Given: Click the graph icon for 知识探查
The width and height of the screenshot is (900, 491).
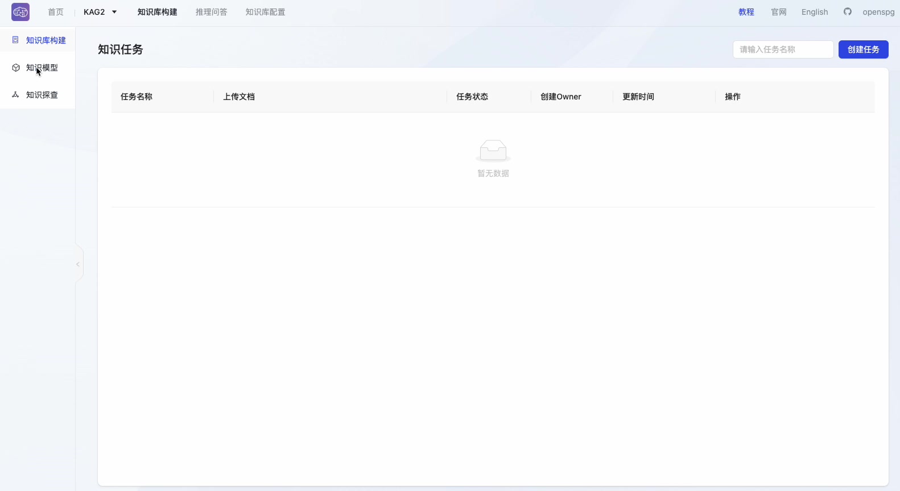Looking at the screenshot, I should (16, 95).
